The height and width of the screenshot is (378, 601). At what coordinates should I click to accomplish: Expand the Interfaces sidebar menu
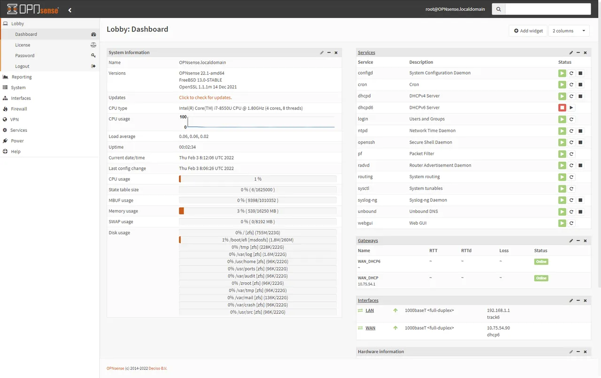coord(50,98)
